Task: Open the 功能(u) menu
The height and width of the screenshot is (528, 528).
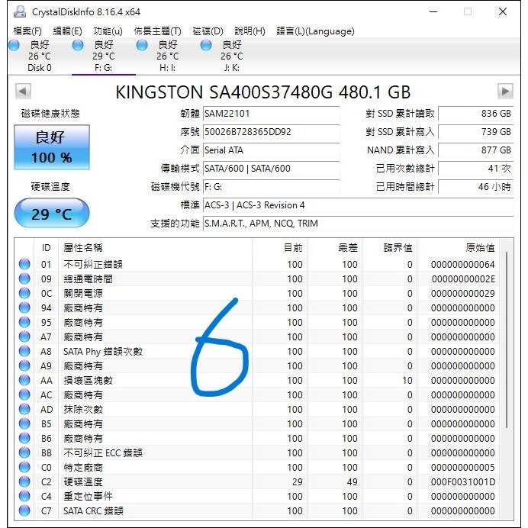Action: [108, 31]
